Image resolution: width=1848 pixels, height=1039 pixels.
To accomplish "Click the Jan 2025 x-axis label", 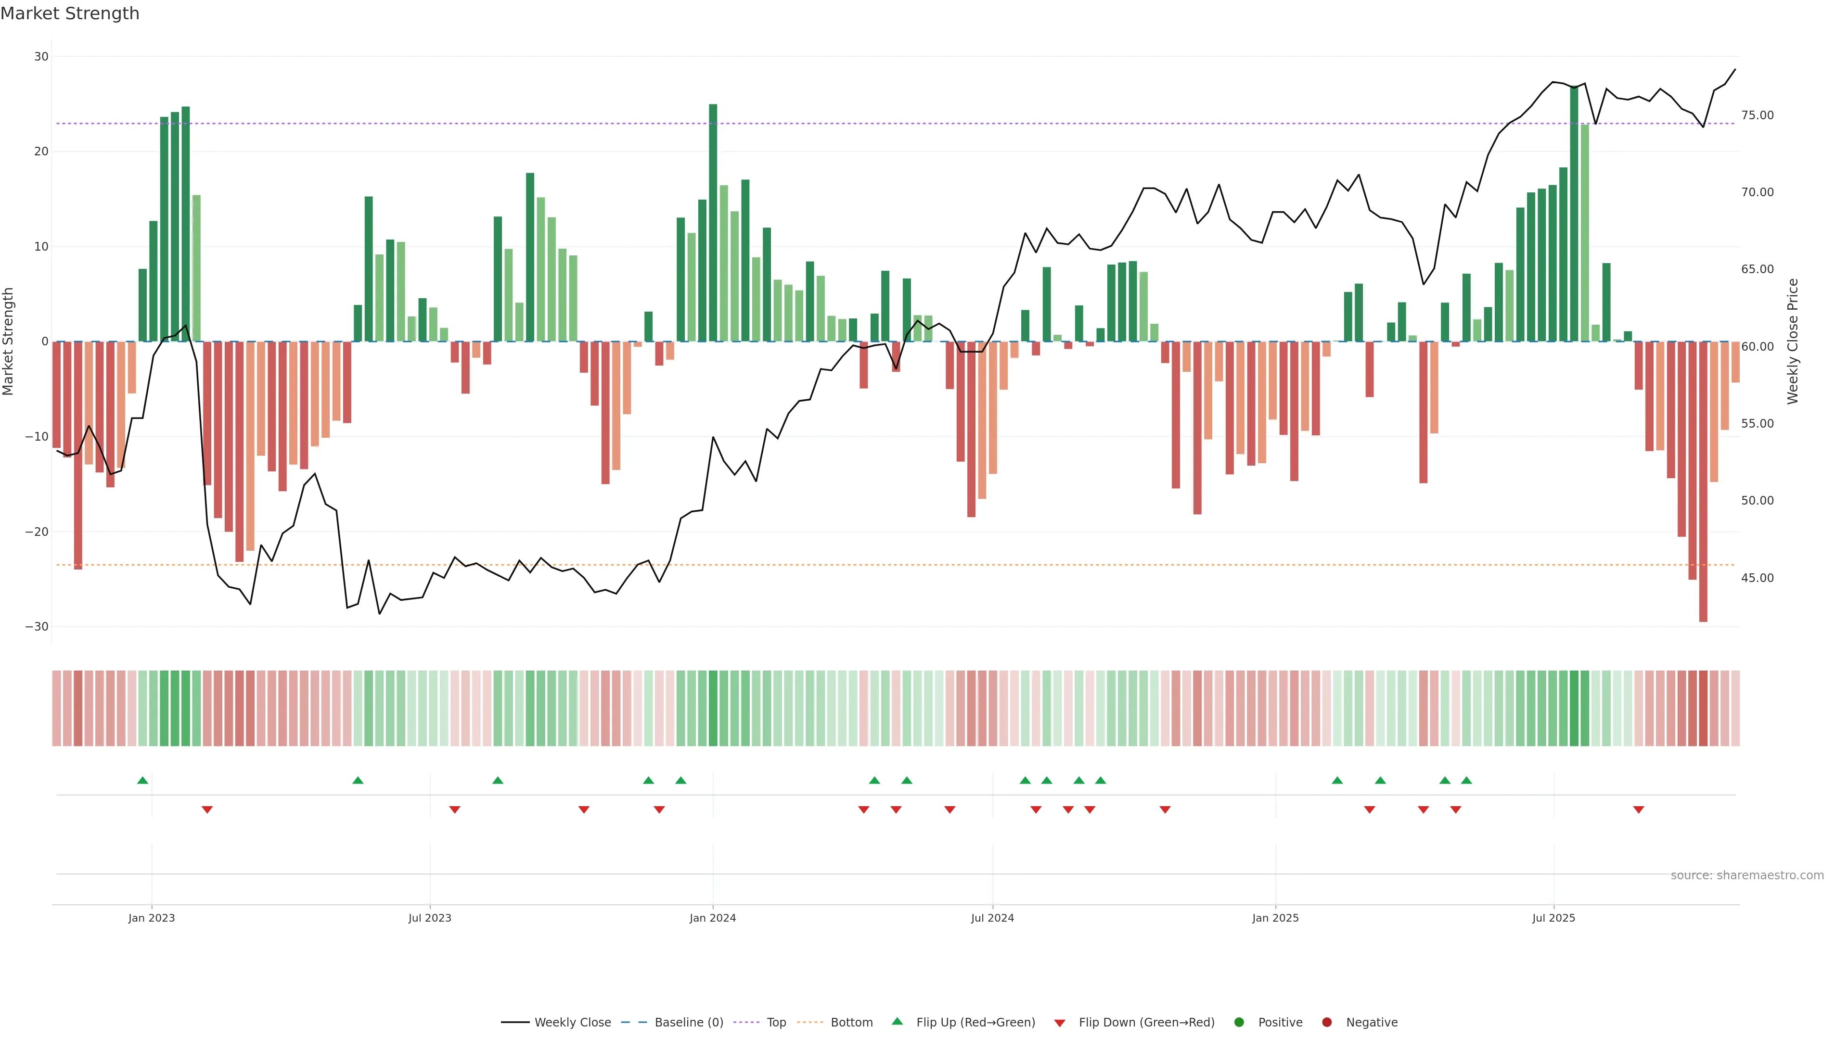I will tap(1275, 918).
